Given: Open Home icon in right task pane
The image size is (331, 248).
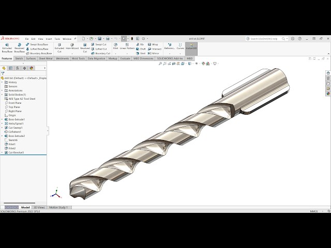Looking at the screenshot, I should click(328, 73).
